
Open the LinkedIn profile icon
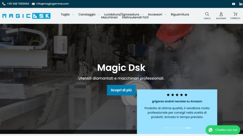[241, 4]
